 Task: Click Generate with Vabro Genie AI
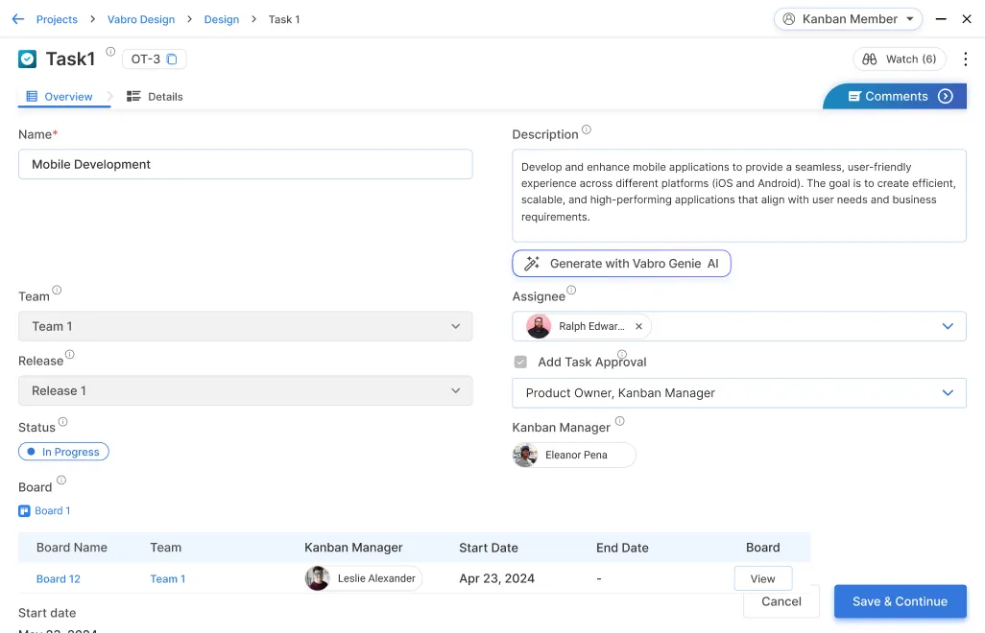coord(621,264)
